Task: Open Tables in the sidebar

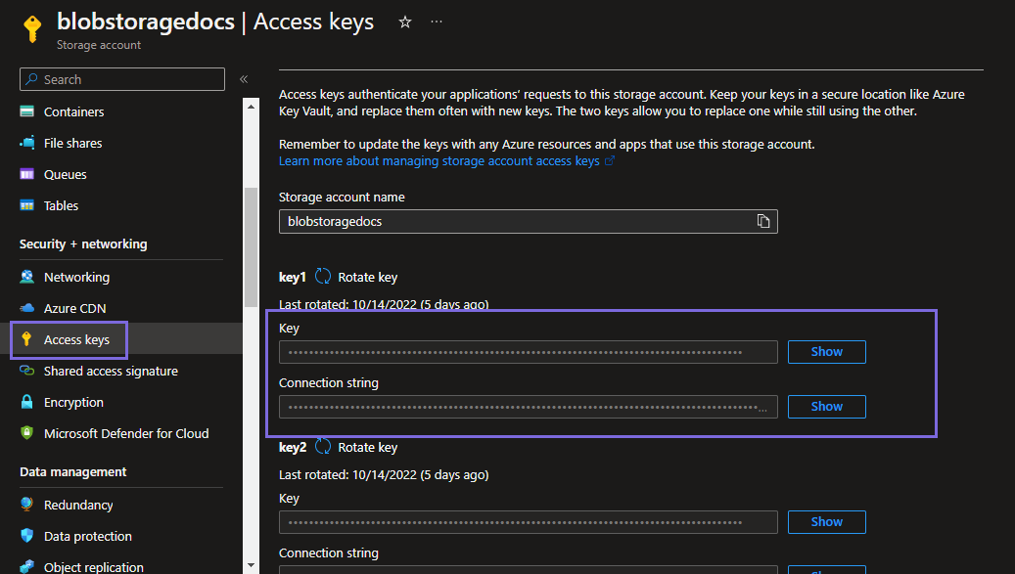Action: 61,205
